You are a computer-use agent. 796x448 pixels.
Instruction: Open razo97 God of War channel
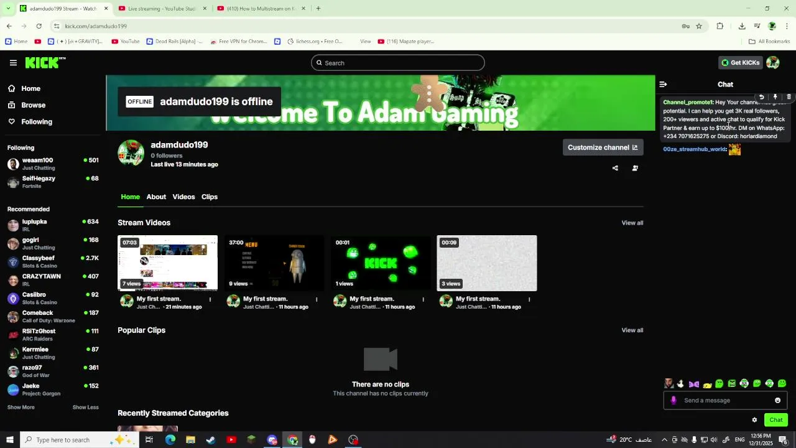point(53,371)
